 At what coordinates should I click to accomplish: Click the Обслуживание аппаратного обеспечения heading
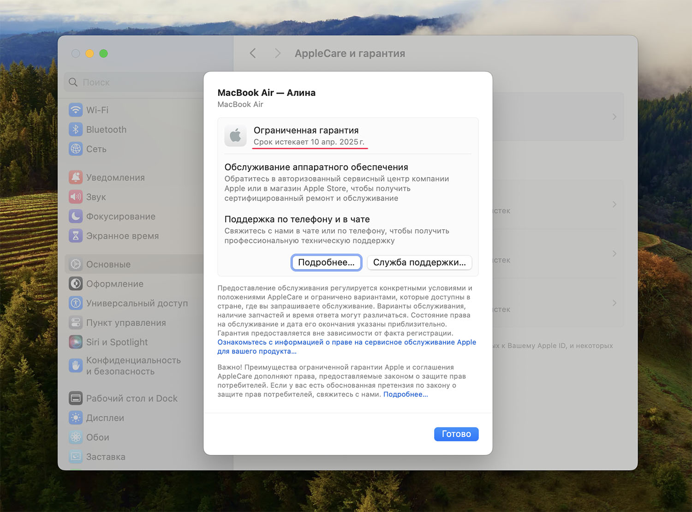(316, 167)
